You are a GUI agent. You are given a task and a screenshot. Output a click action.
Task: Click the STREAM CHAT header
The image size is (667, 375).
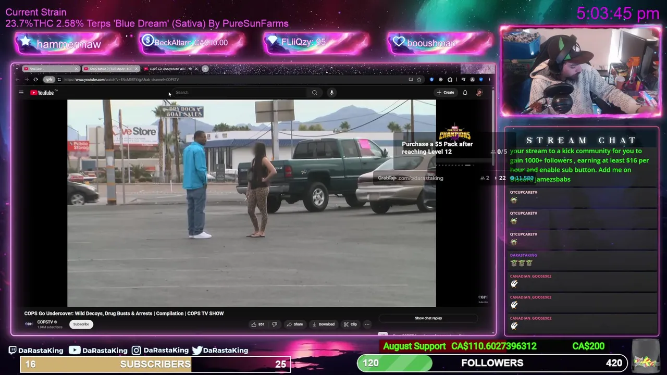pyautogui.click(x=582, y=141)
